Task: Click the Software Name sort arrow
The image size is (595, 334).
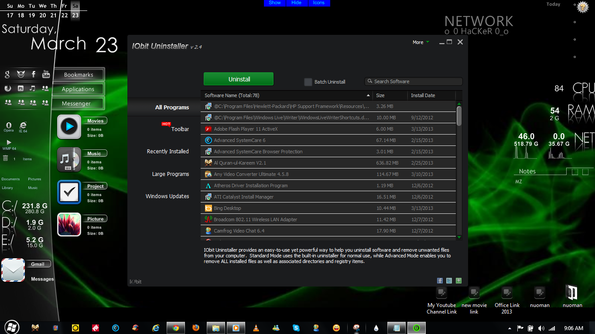Action: 368,95
